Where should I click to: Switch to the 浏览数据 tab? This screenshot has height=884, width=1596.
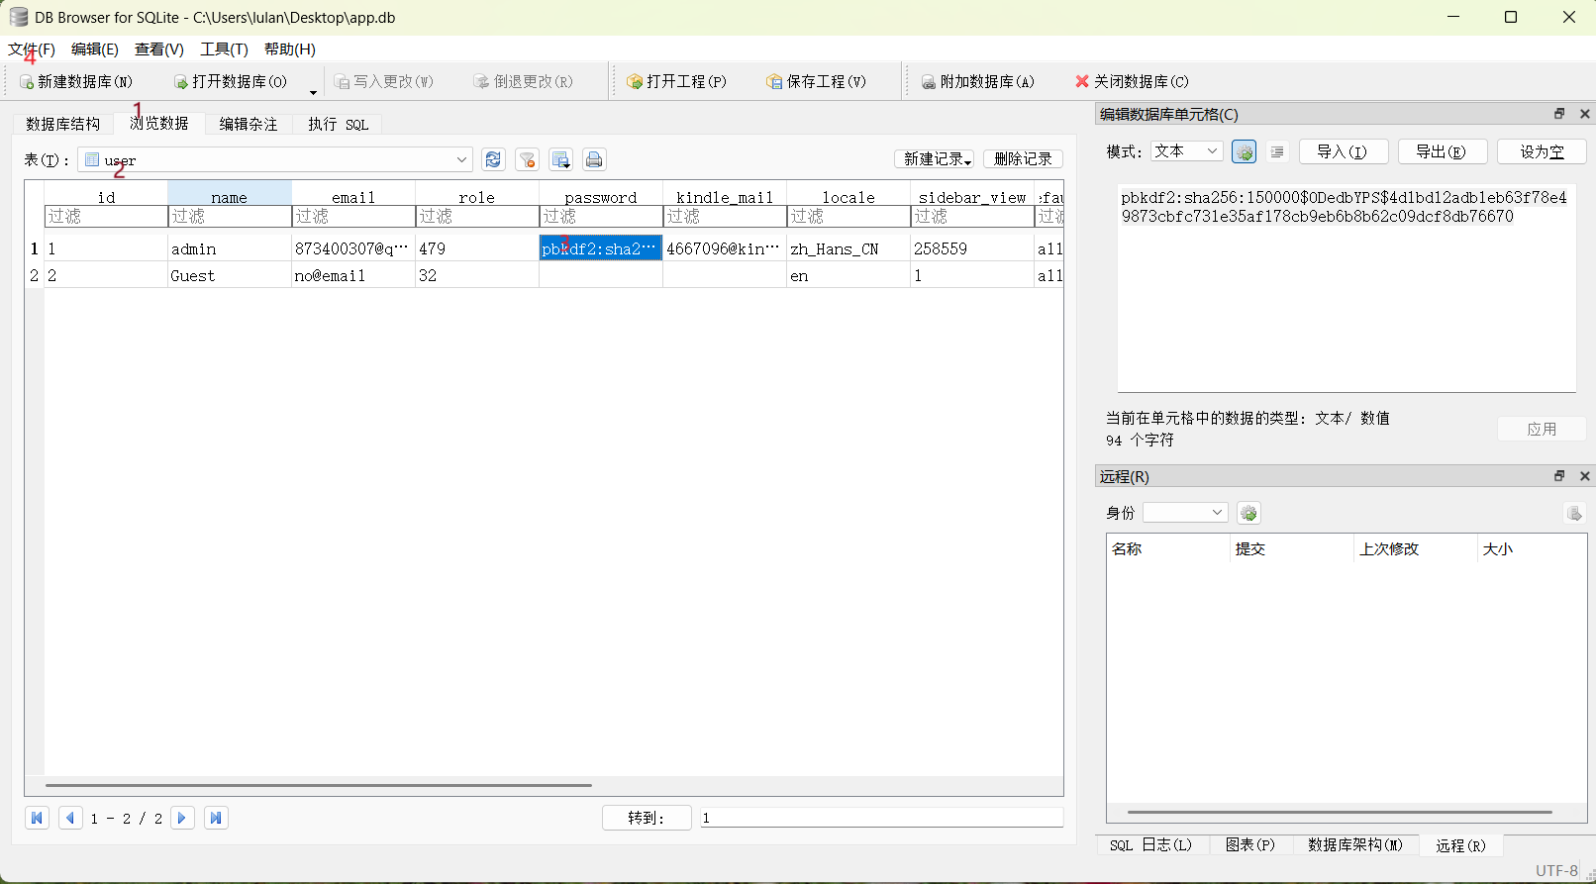click(x=159, y=123)
